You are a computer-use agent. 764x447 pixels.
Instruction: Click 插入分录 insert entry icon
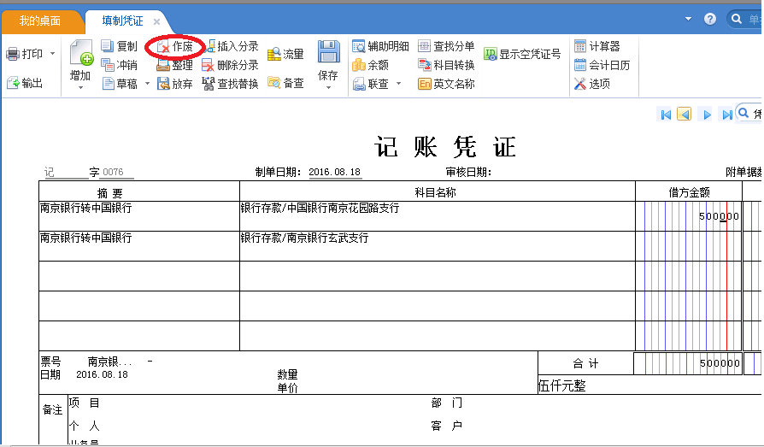(x=210, y=46)
